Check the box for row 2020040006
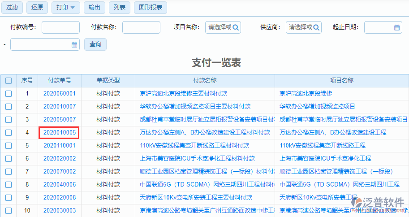This screenshot has height=217, width=409. click(x=9, y=185)
